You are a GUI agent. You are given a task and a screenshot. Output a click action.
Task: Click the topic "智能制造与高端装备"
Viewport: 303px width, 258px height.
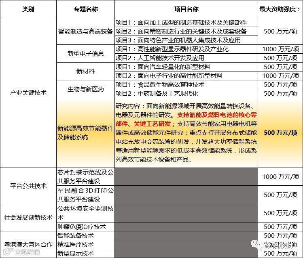click(x=86, y=31)
